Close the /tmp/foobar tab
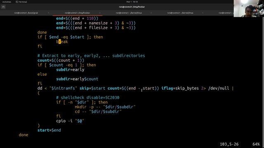This screenshot has width=264, height=148. [100, 13]
